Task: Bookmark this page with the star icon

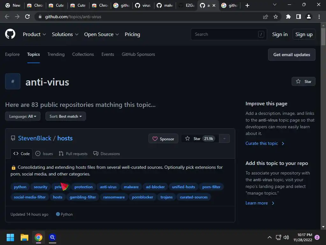Action: click(x=276, y=17)
